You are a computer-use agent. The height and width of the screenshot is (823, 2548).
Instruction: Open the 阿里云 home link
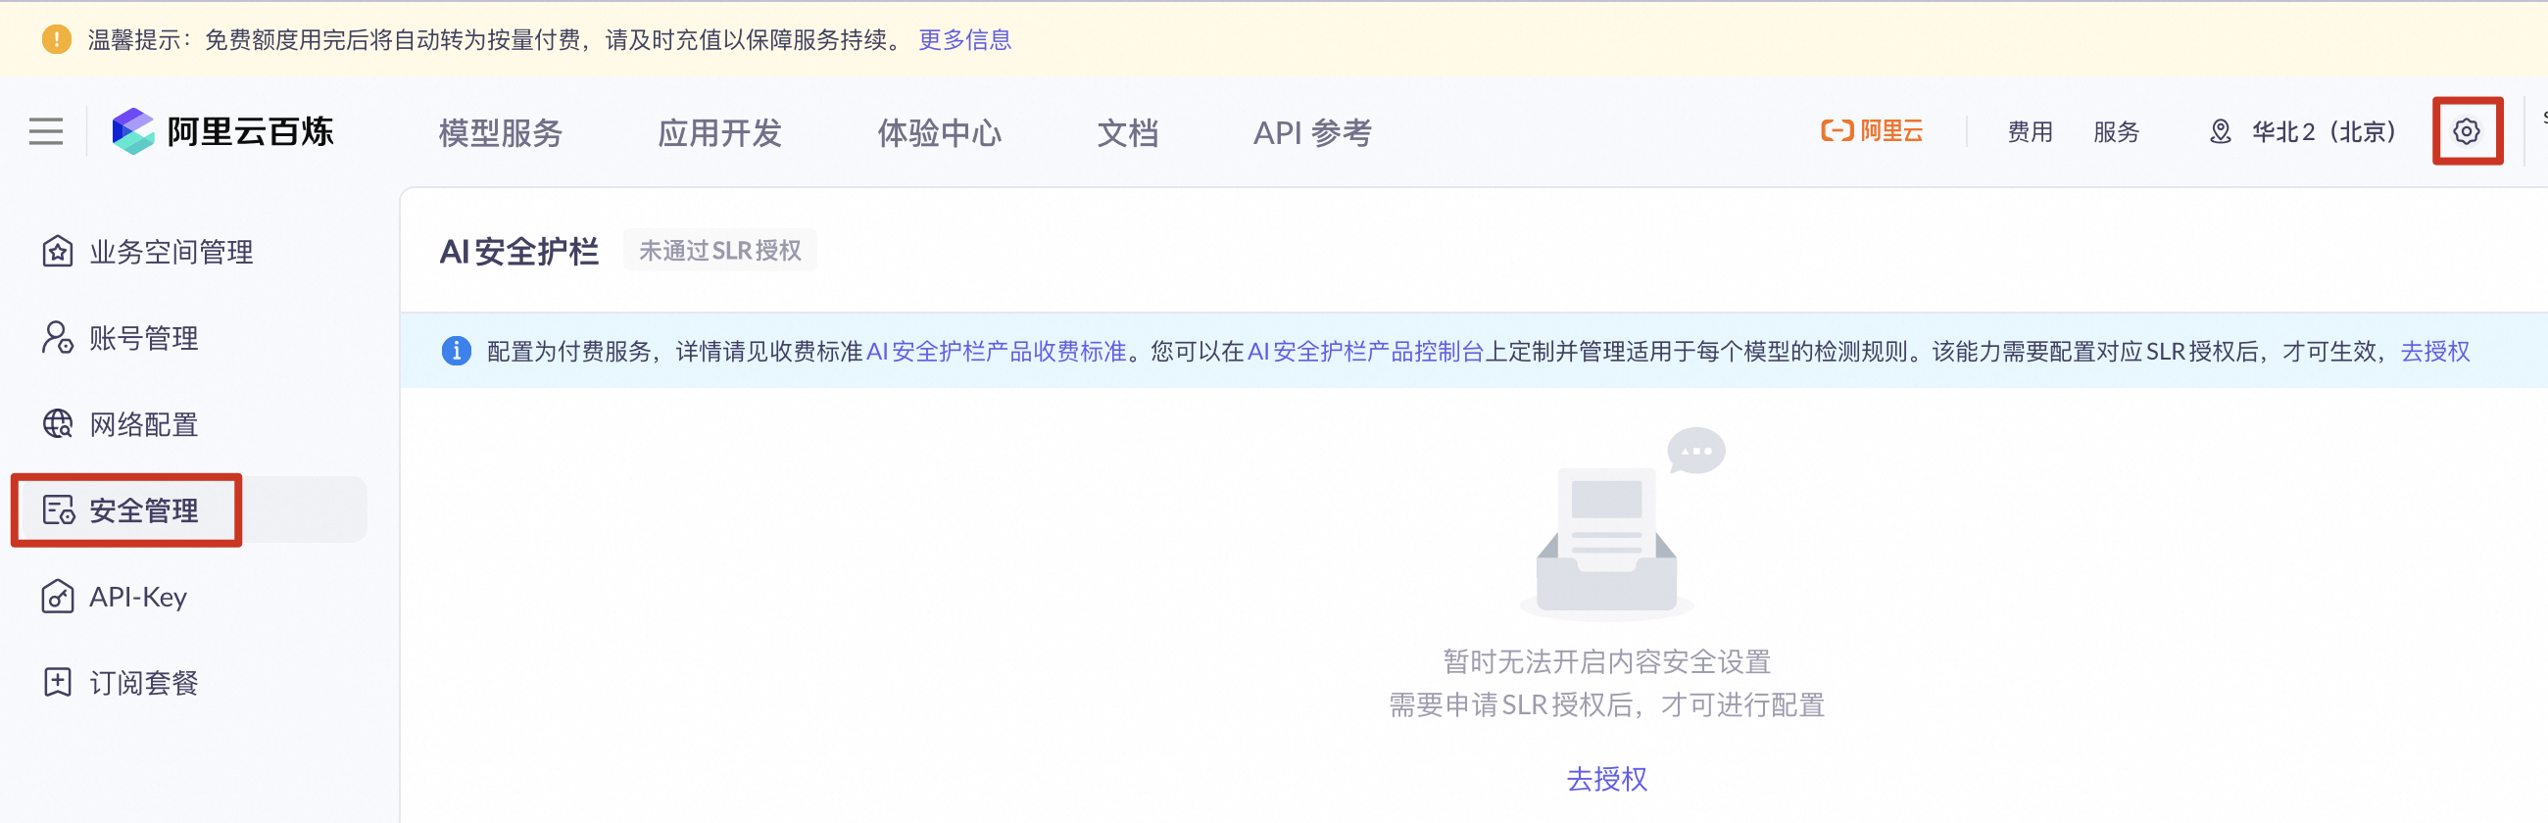tap(1872, 130)
